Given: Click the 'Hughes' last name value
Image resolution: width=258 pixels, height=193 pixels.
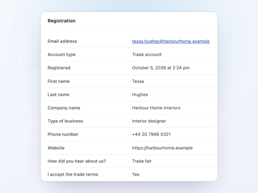Looking at the screenshot, I should point(140,94).
